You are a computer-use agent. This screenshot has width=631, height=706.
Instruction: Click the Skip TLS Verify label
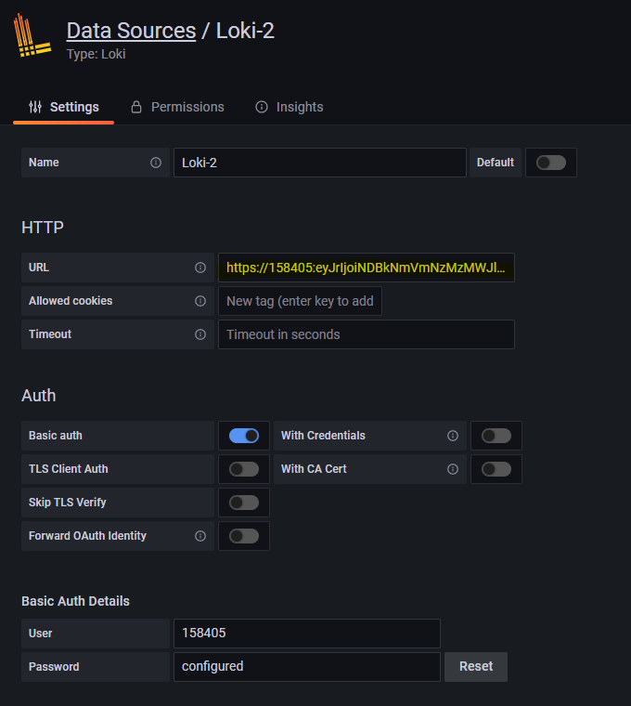pos(68,503)
